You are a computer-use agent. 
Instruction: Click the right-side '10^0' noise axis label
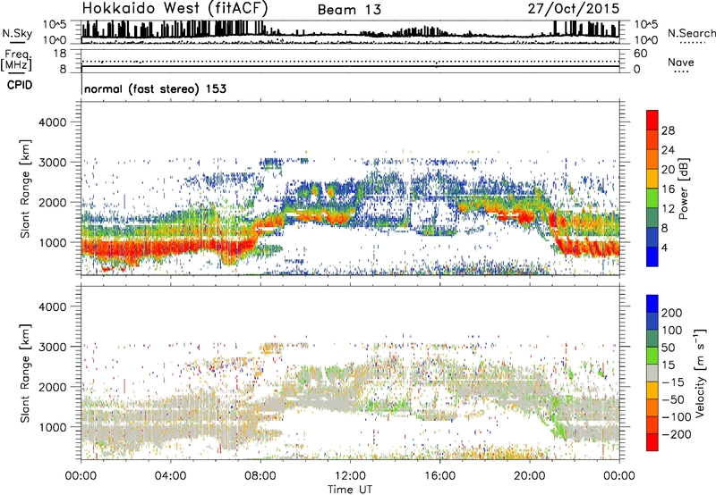[646, 40]
